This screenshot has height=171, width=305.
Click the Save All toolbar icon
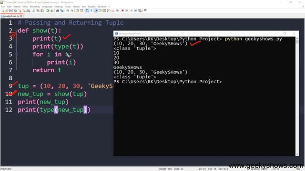(15, 10)
